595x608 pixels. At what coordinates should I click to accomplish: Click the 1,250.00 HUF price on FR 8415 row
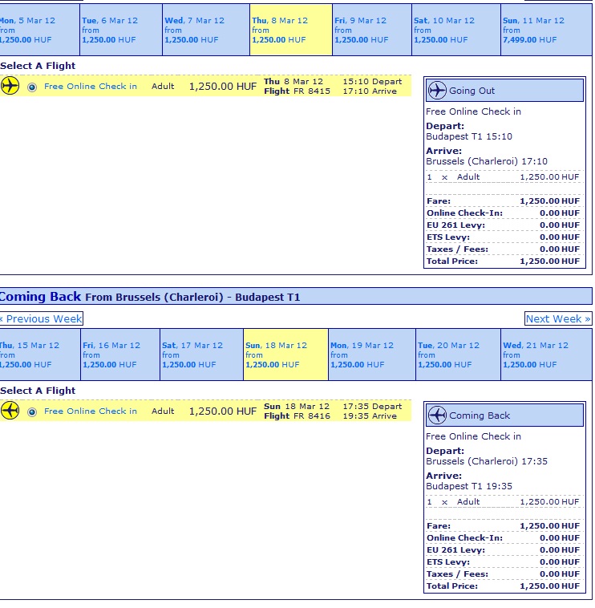click(x=222, y=86)
